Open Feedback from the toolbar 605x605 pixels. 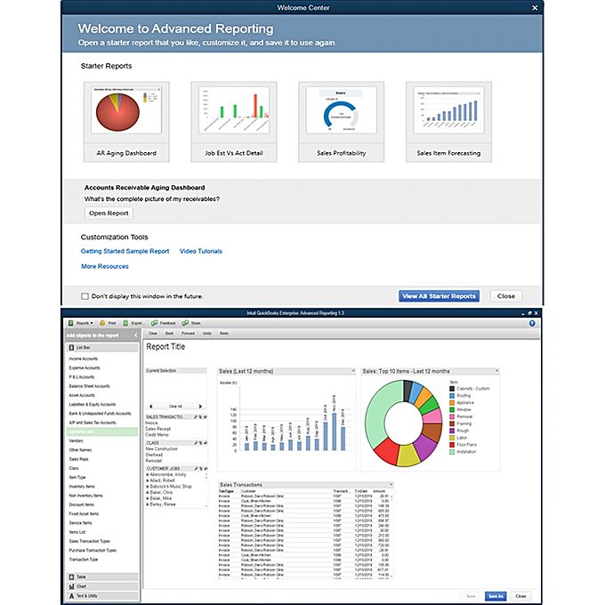coord(154,324)
